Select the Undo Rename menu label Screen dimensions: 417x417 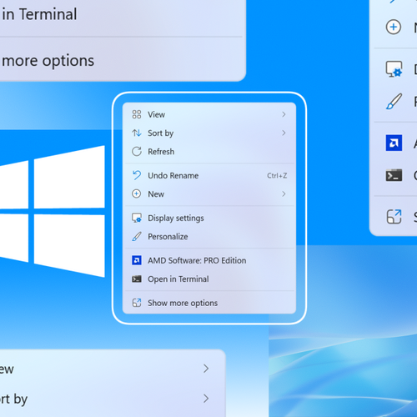click(x=173, y=175)
